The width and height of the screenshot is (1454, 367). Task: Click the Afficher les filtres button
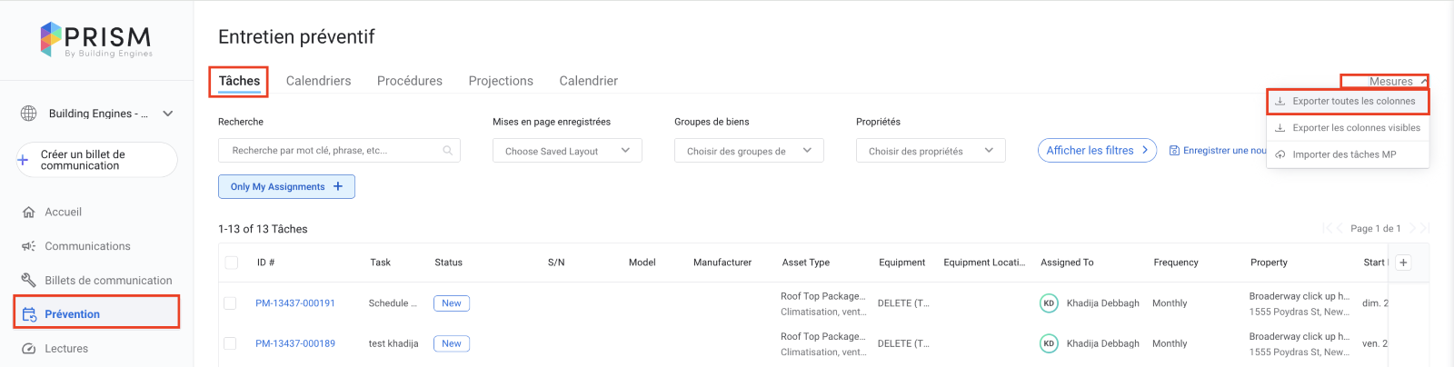pos(1096,151)
